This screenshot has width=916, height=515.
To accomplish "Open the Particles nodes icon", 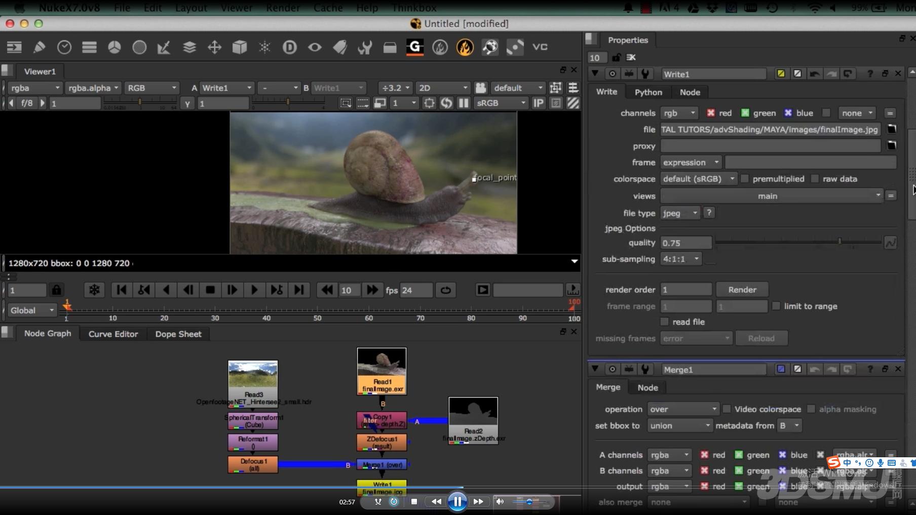I will 264,47.
